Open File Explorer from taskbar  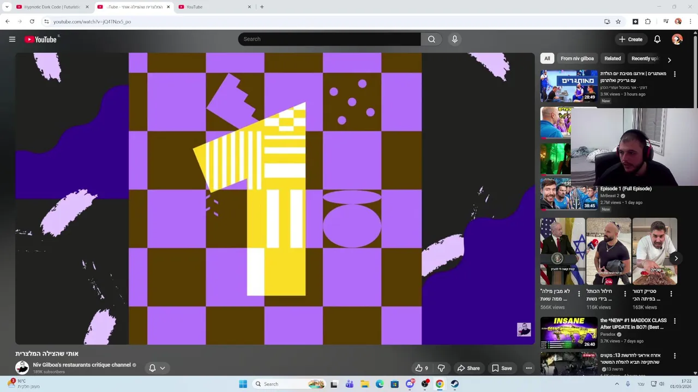click(365, 384)
